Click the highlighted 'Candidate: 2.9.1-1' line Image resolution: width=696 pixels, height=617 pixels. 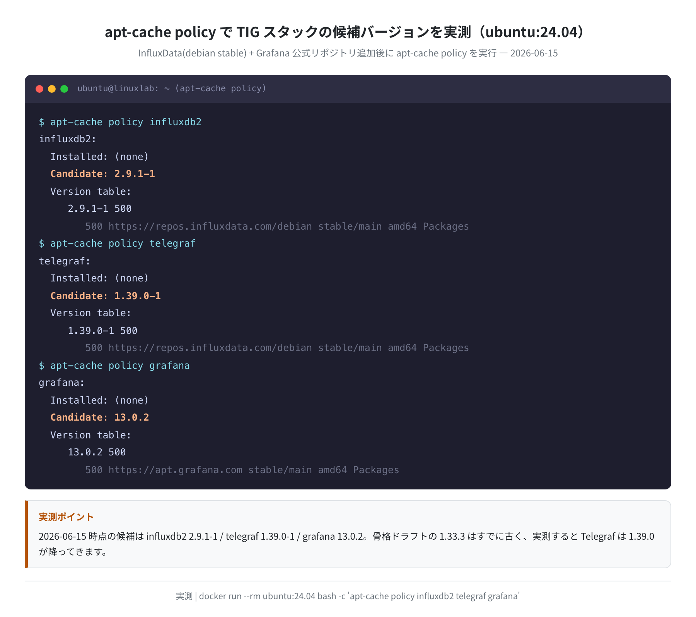pos(103,174)
